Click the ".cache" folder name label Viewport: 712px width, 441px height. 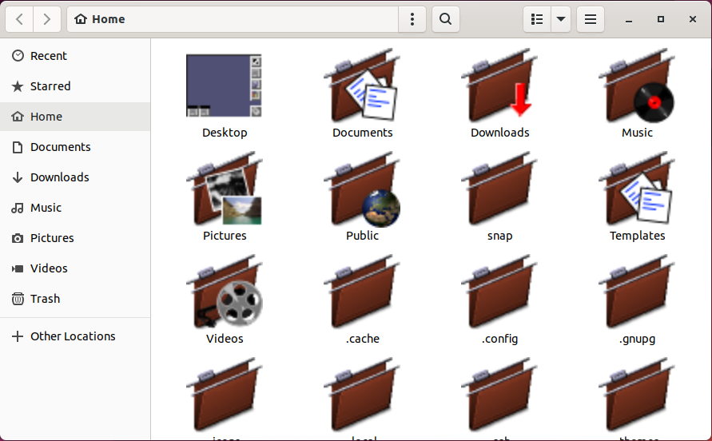pos(362,339)
